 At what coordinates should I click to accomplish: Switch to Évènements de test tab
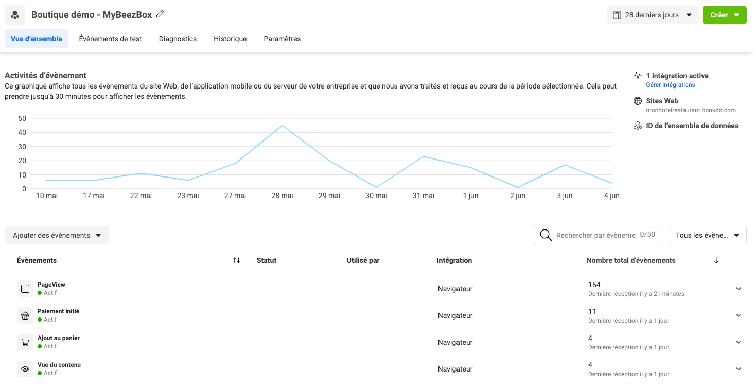click(111, 39)
